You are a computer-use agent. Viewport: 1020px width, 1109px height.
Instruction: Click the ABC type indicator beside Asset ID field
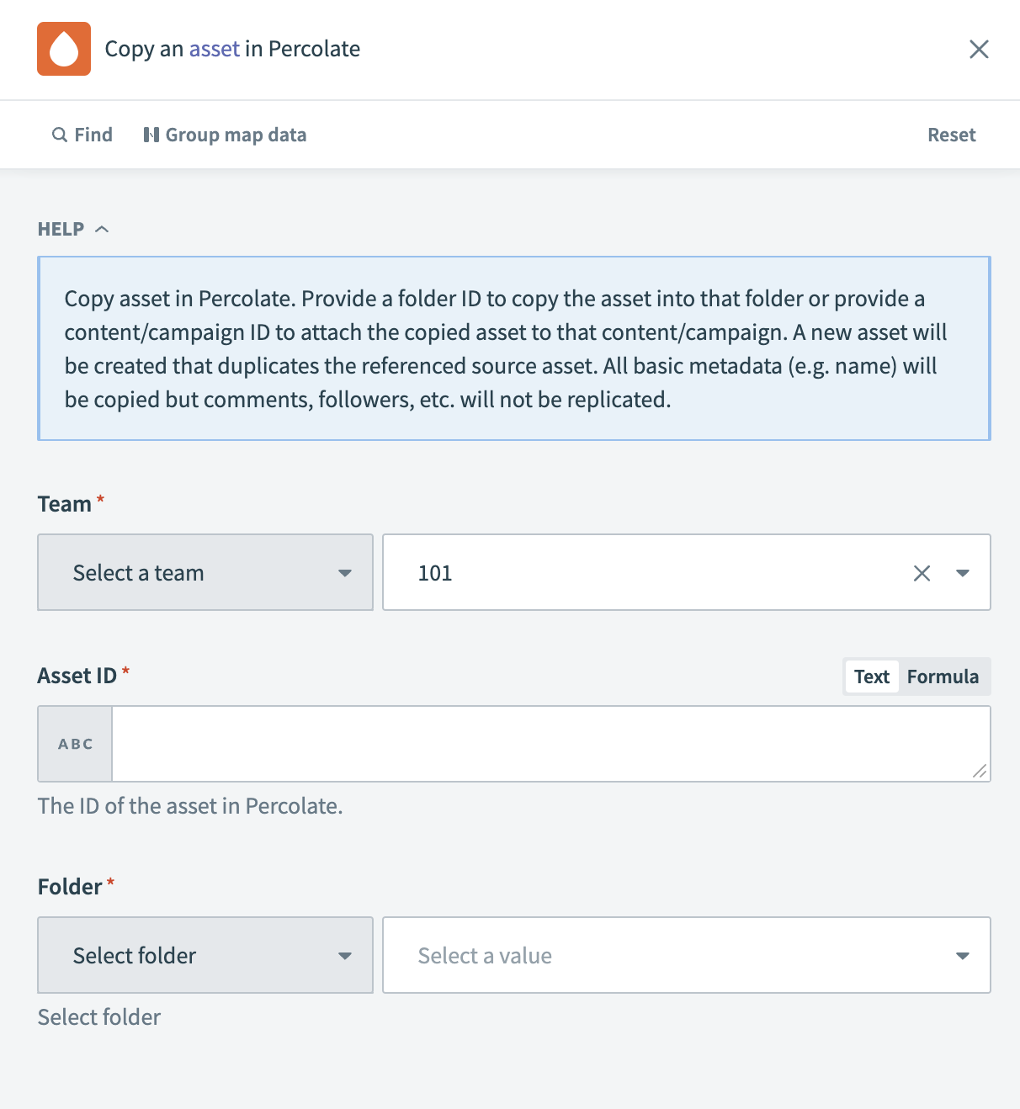pyautogui.click(x=74, y=743)
